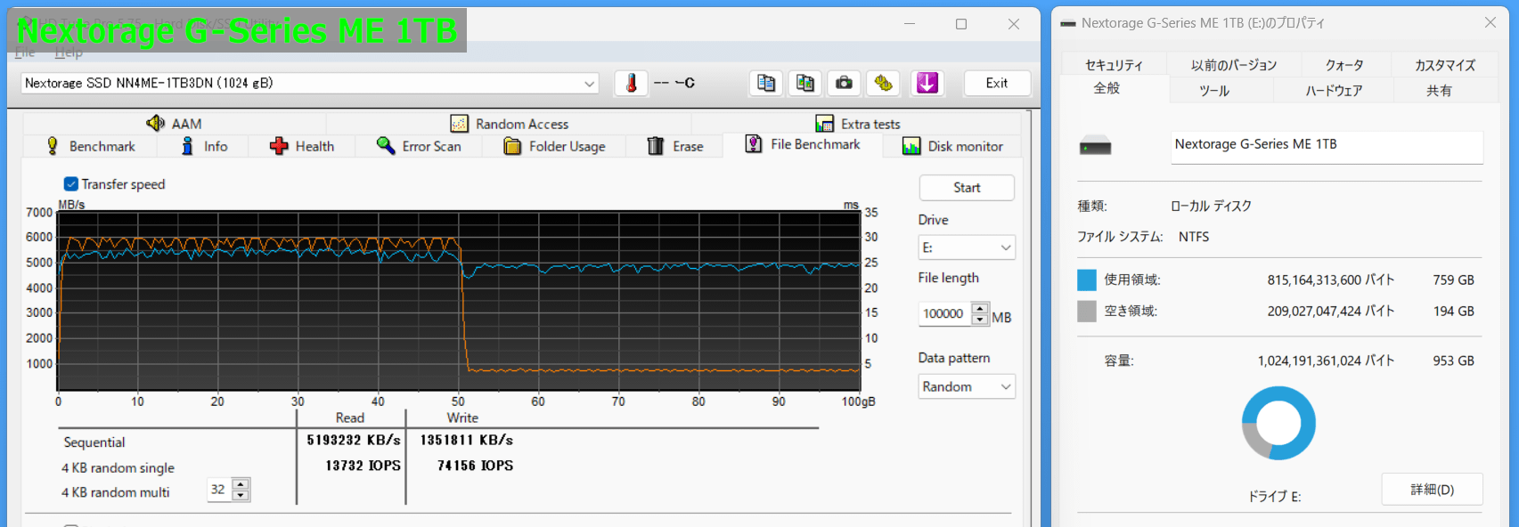Click the gray 空き領域 color swatch
This screenshot has width=1519, height=527.
(1087, 312)
